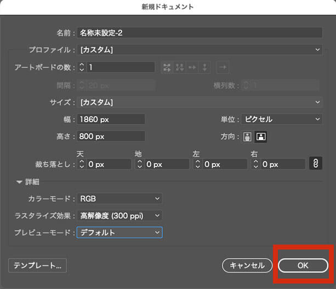The height and width of the screenshot is (289, 336).
Task: Select portrait orientation icon
Action: 247,137
